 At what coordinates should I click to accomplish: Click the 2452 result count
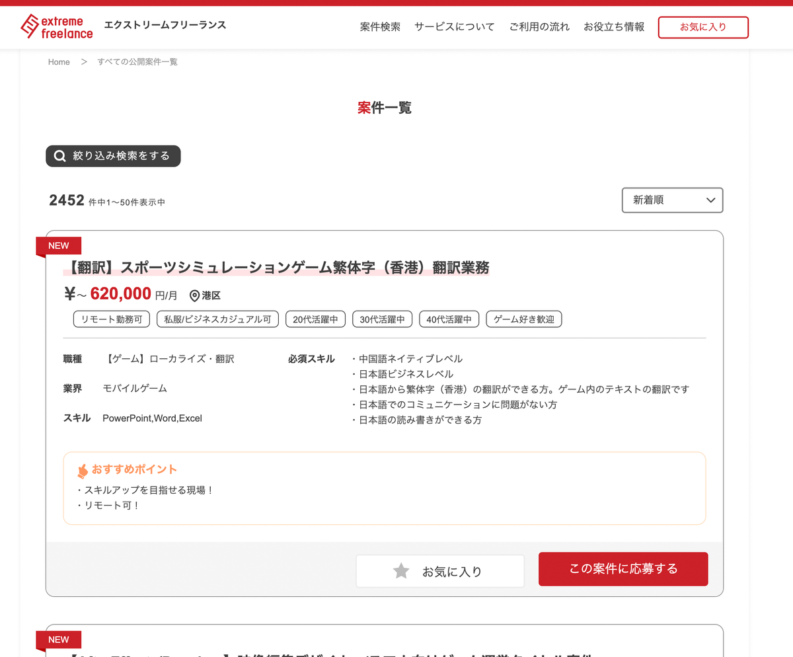pyautogui.click(x=67, y=200)
